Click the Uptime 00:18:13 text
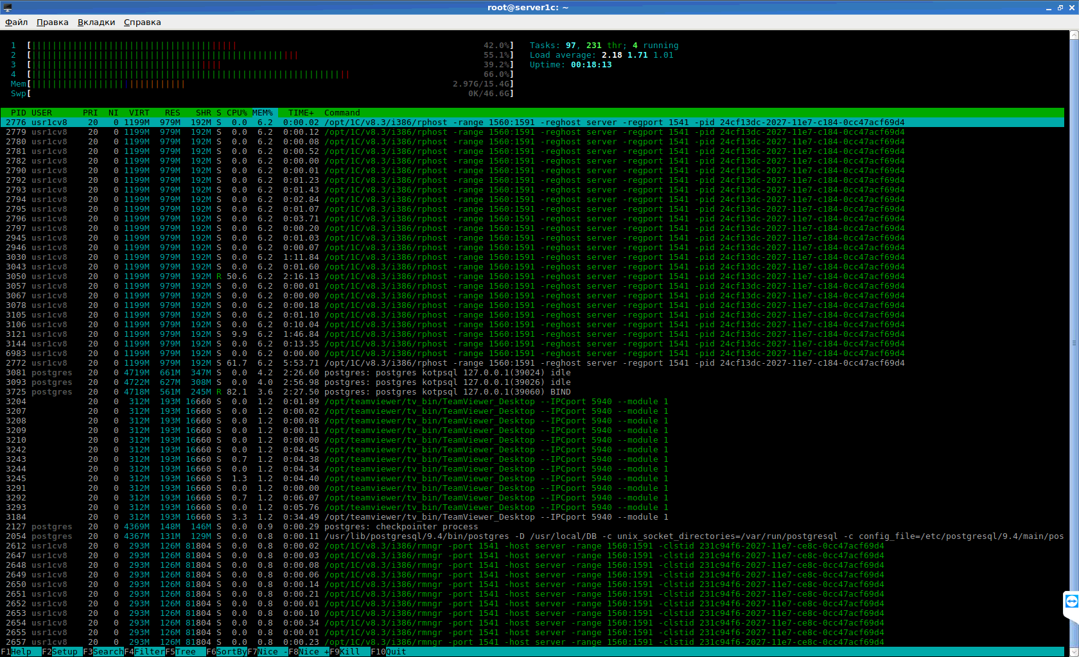Viewport: 1079px width, 657px height. click(571, 65)
